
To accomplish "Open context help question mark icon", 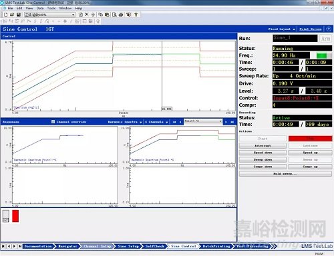I will pos(136,15).
